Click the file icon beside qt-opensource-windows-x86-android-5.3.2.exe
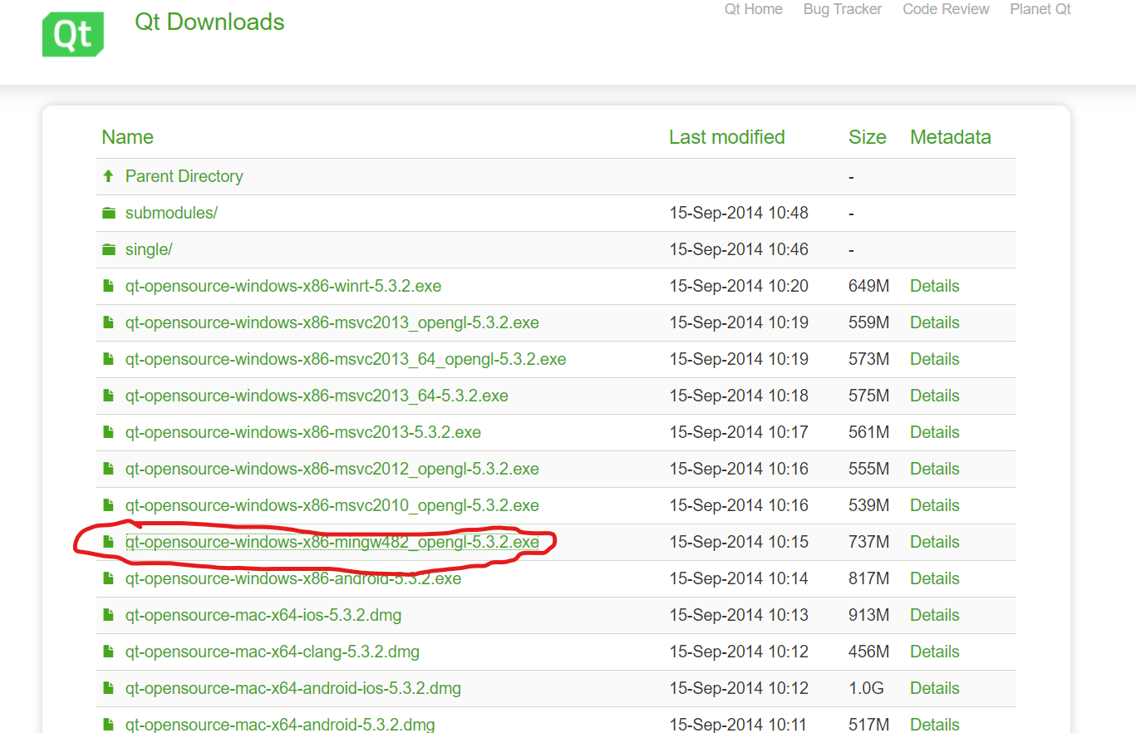Screen dimensions: 1136x733 (x=109, y=578)
